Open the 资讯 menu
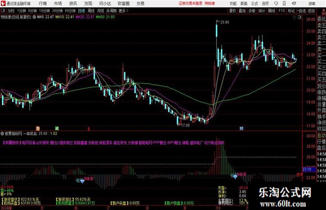 (x=73, y=3)
